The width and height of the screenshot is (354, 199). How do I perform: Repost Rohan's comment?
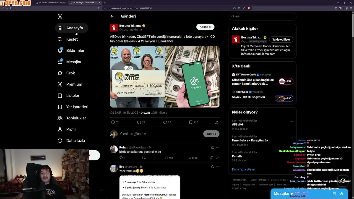coord(144,158)
